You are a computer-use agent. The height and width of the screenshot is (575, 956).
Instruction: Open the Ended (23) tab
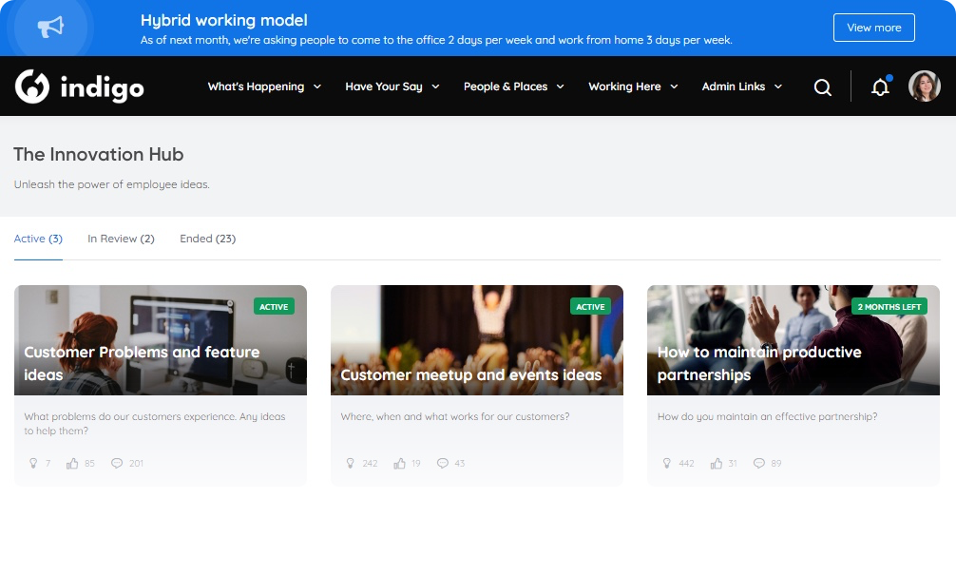(x=207, y=239)
